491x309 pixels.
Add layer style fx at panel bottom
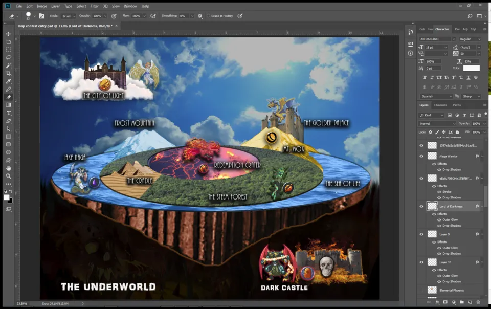tap(437, 302)
